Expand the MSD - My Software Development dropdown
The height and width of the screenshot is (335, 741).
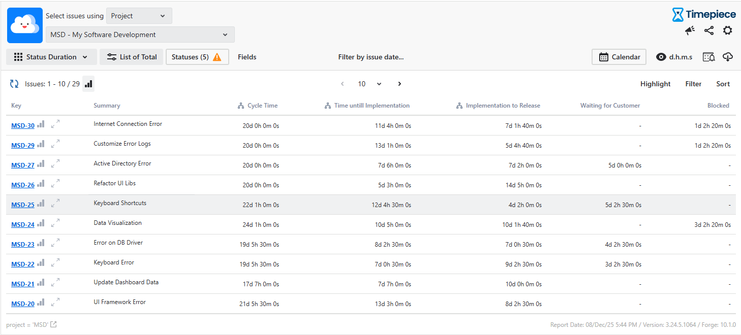coord(140,35)
